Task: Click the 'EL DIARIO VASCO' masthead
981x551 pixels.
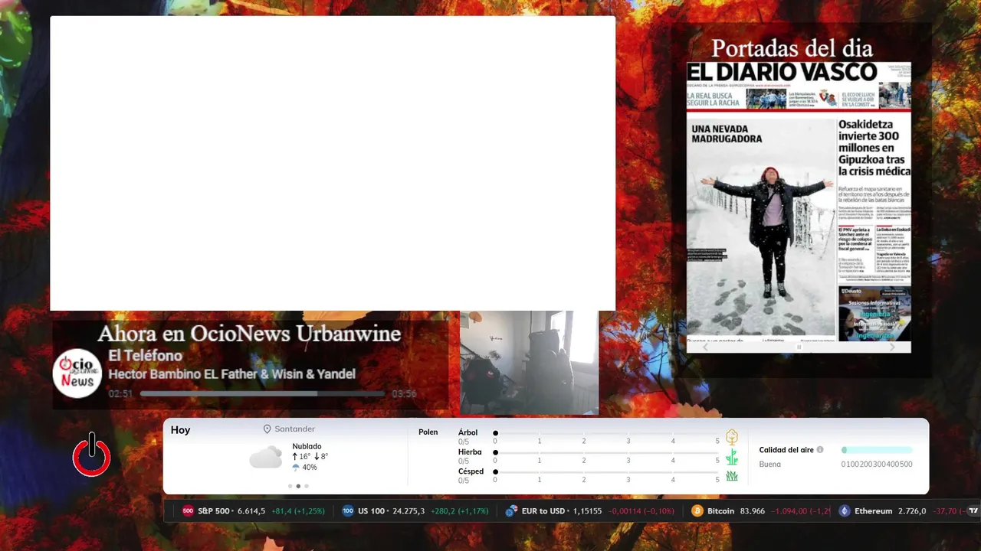Action: point(783,73)
